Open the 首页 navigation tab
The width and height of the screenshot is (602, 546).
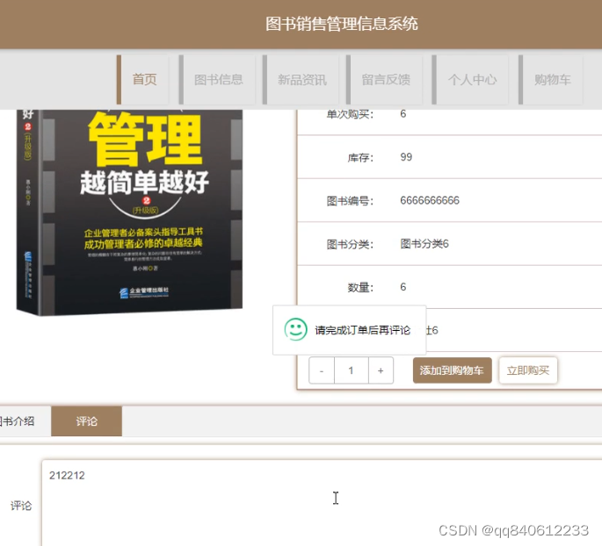click(143, 80)
